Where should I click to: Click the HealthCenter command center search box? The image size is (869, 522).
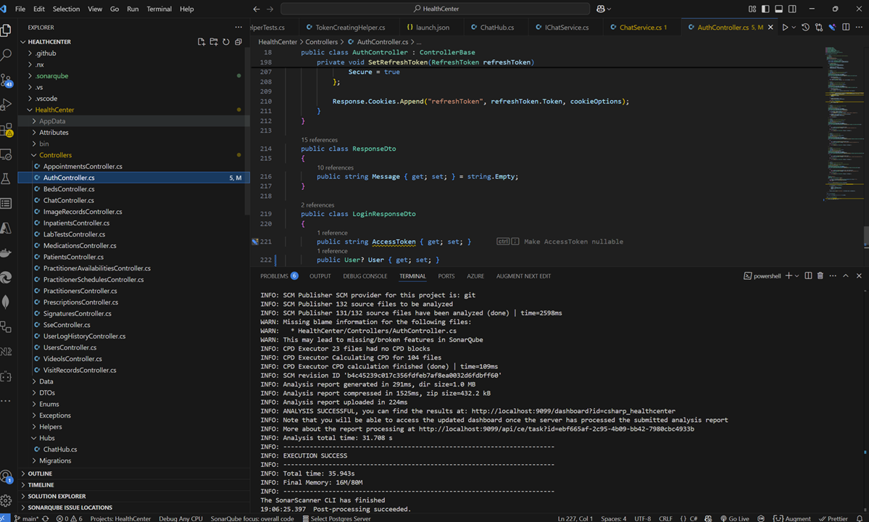tap(435, 9)
